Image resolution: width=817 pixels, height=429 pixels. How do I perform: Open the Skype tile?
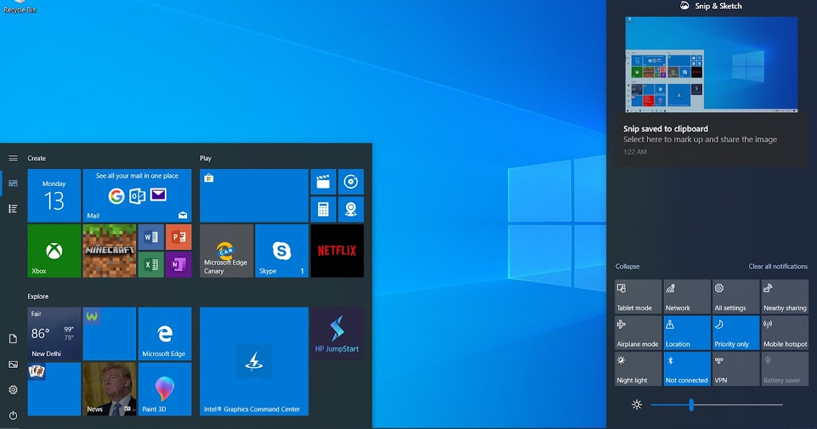pos(282,251)
